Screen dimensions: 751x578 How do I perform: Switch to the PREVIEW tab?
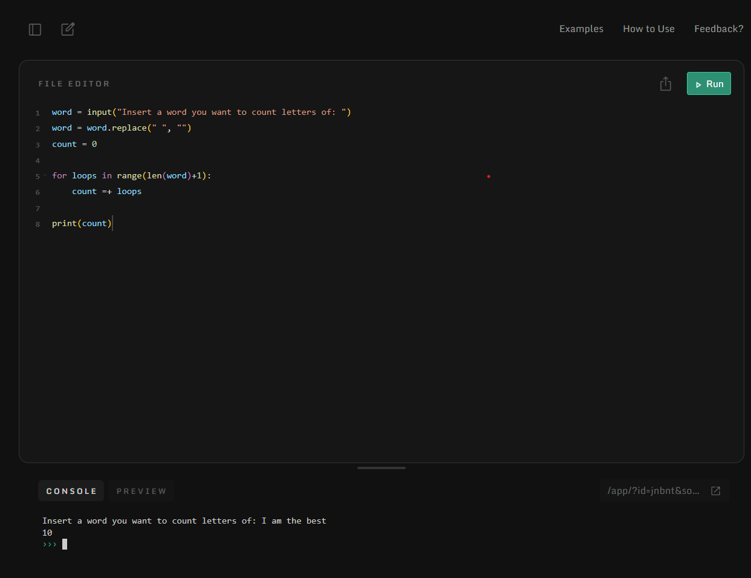[141, 491]
